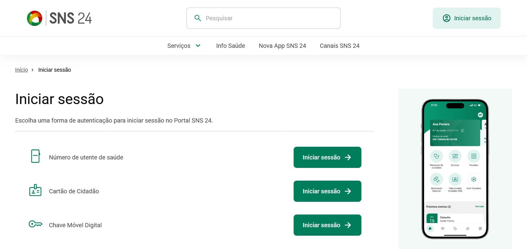The width and height of the screenshot is (527, 249).
Task: Click the Iniciar sessão page heading
Action: coord(59,99)
